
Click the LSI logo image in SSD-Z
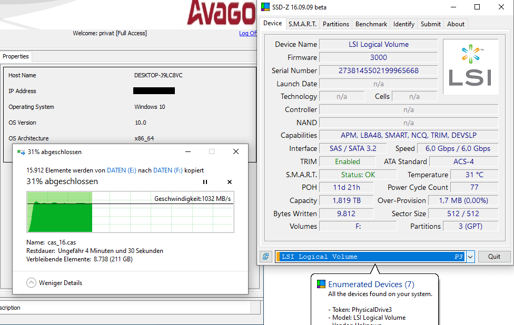(471, 67)
